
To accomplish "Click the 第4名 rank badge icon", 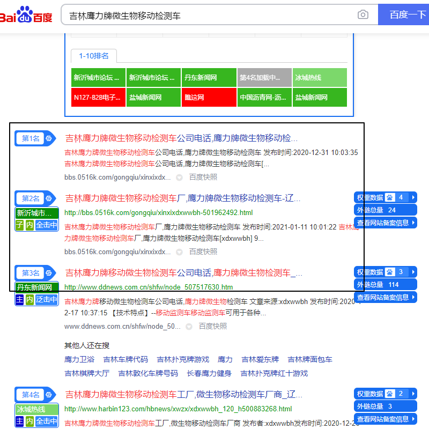I will (35, 395).
